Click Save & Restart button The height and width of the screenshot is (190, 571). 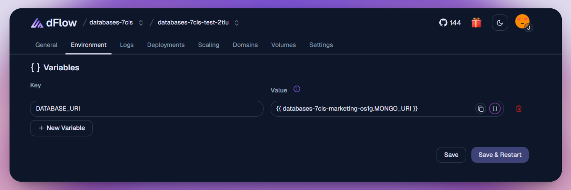coord(500,155)
